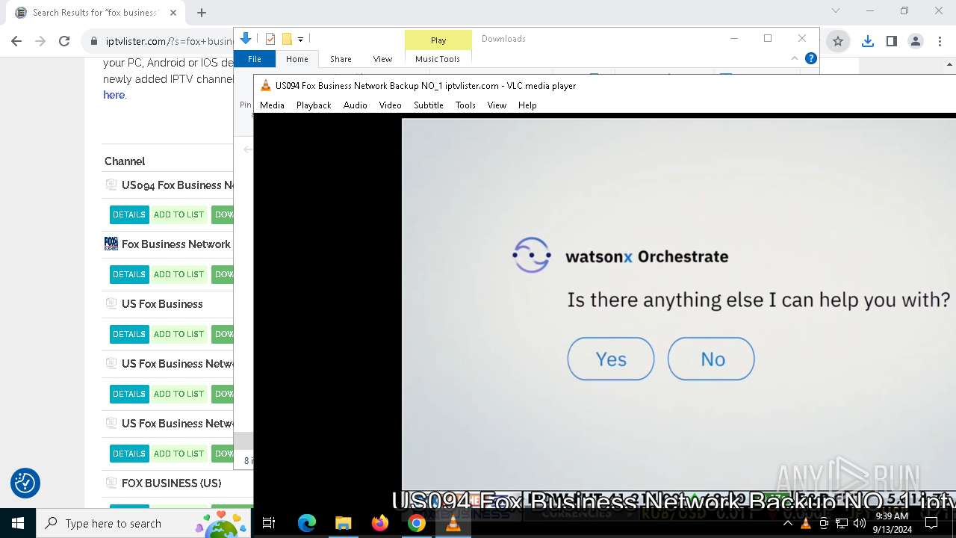
Task: Open VLC Video menu
Action: pos(390,105)
